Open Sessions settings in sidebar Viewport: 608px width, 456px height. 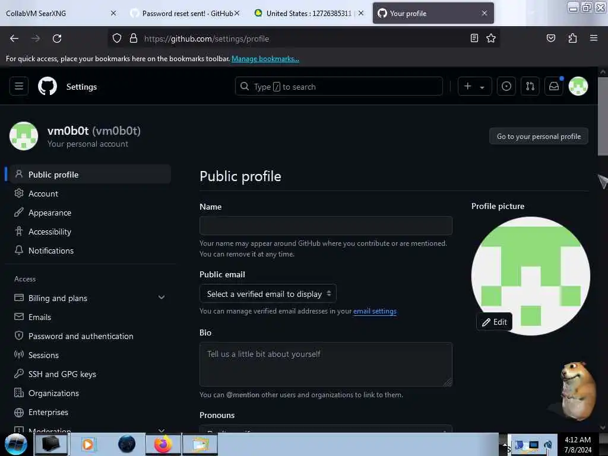(x=43, y=355)
